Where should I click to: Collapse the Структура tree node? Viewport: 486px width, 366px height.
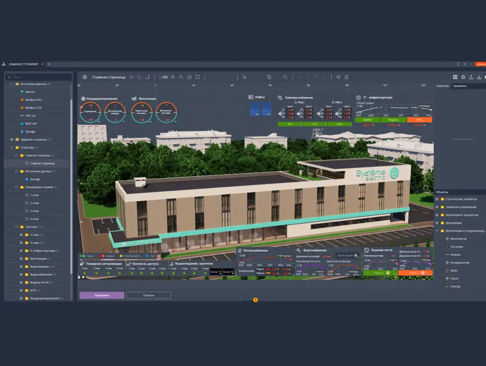click(11, 148)
